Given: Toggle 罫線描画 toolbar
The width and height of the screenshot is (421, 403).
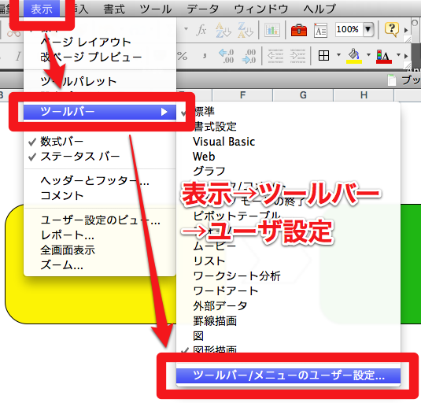Looking at the screenshot, I should tap(288, 321).
